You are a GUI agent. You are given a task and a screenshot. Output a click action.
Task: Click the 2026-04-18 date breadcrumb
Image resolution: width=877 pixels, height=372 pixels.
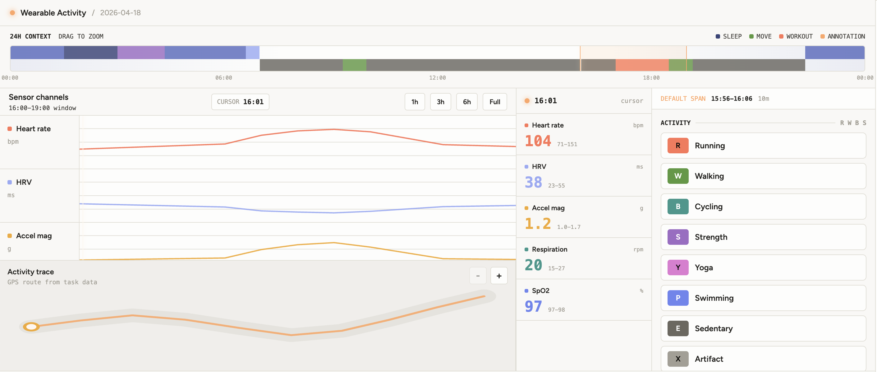120,13
